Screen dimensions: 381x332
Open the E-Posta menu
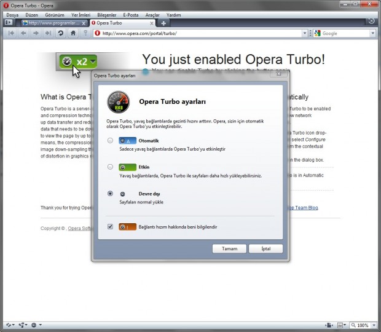[131, 15]
